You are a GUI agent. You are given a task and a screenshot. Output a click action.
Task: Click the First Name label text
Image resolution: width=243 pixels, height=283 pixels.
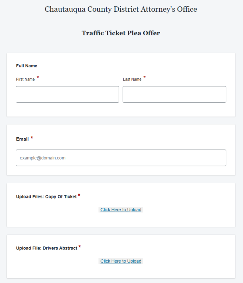(x=25, y=79)
